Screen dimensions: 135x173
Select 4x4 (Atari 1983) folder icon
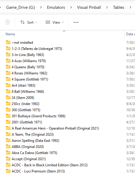[8, 85]
